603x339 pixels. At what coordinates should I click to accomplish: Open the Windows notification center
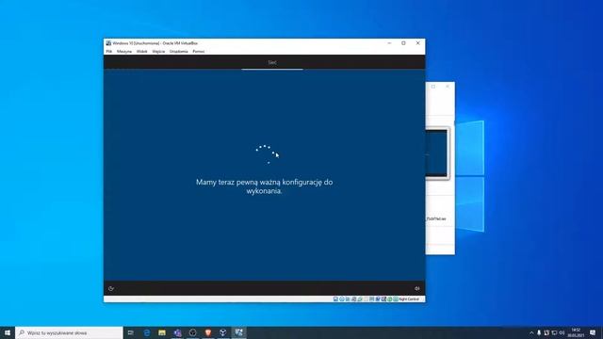click(x=593, y=332)
